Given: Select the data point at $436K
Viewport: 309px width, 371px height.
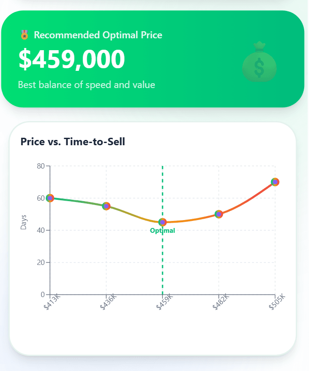Looking at the screenshot, I should (106, 206).
